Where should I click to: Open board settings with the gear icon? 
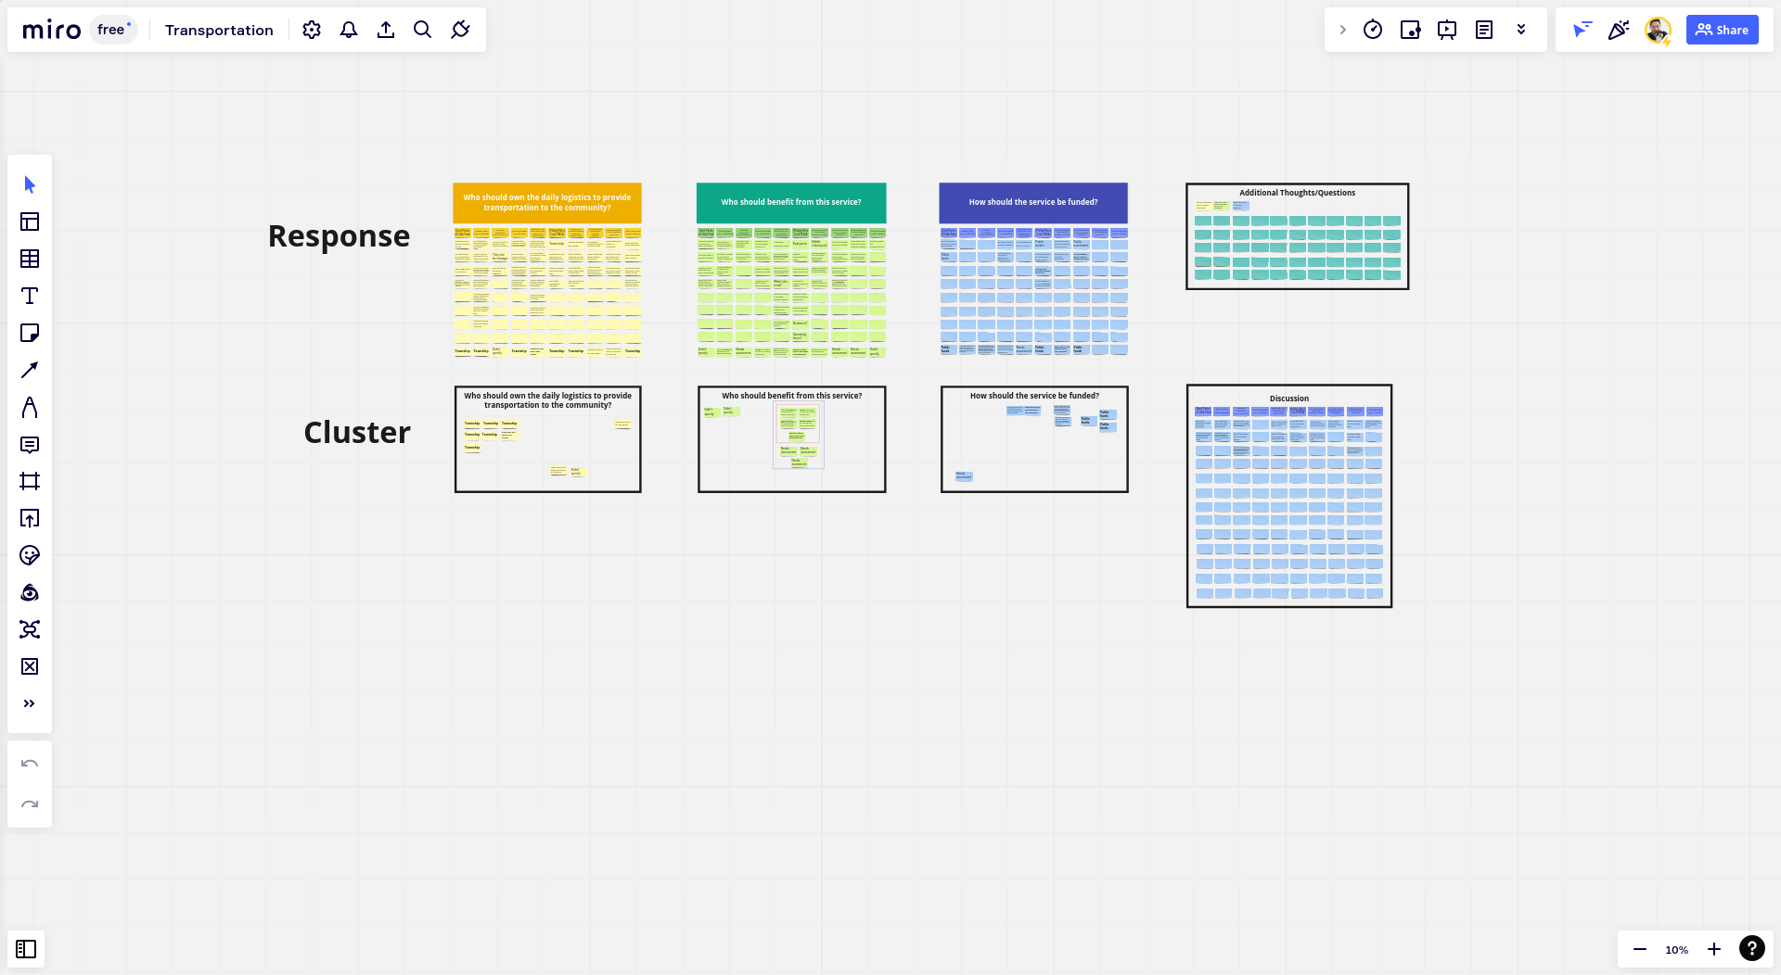coord(312,29)
